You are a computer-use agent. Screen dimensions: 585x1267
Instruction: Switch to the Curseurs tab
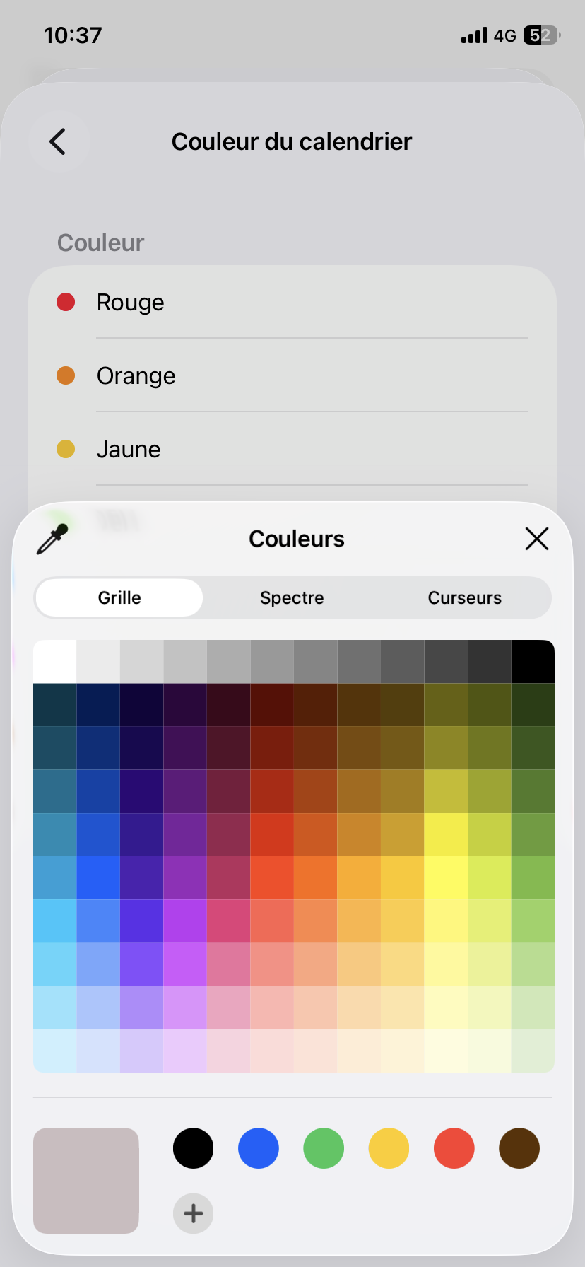(465, 597)
